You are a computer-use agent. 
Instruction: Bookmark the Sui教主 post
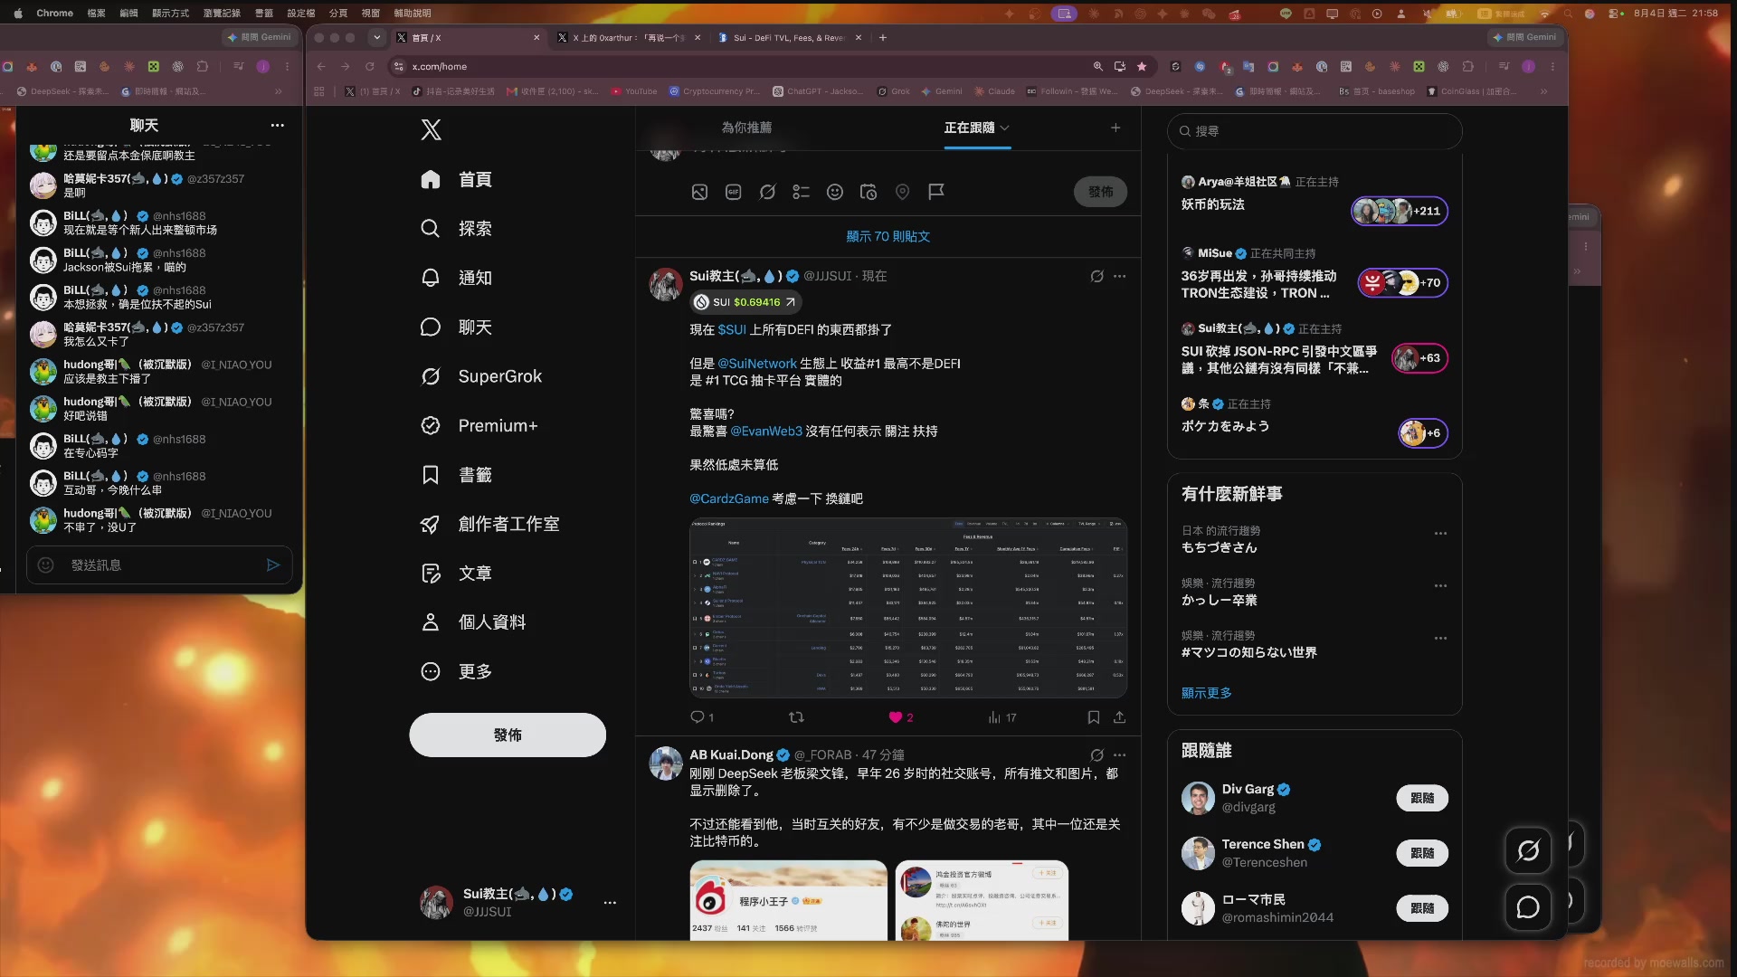tap(1093, 717)
